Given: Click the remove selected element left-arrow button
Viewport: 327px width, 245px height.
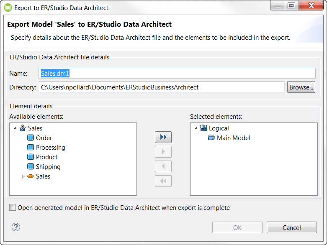Looking at the screenshot, I should 163,166.
